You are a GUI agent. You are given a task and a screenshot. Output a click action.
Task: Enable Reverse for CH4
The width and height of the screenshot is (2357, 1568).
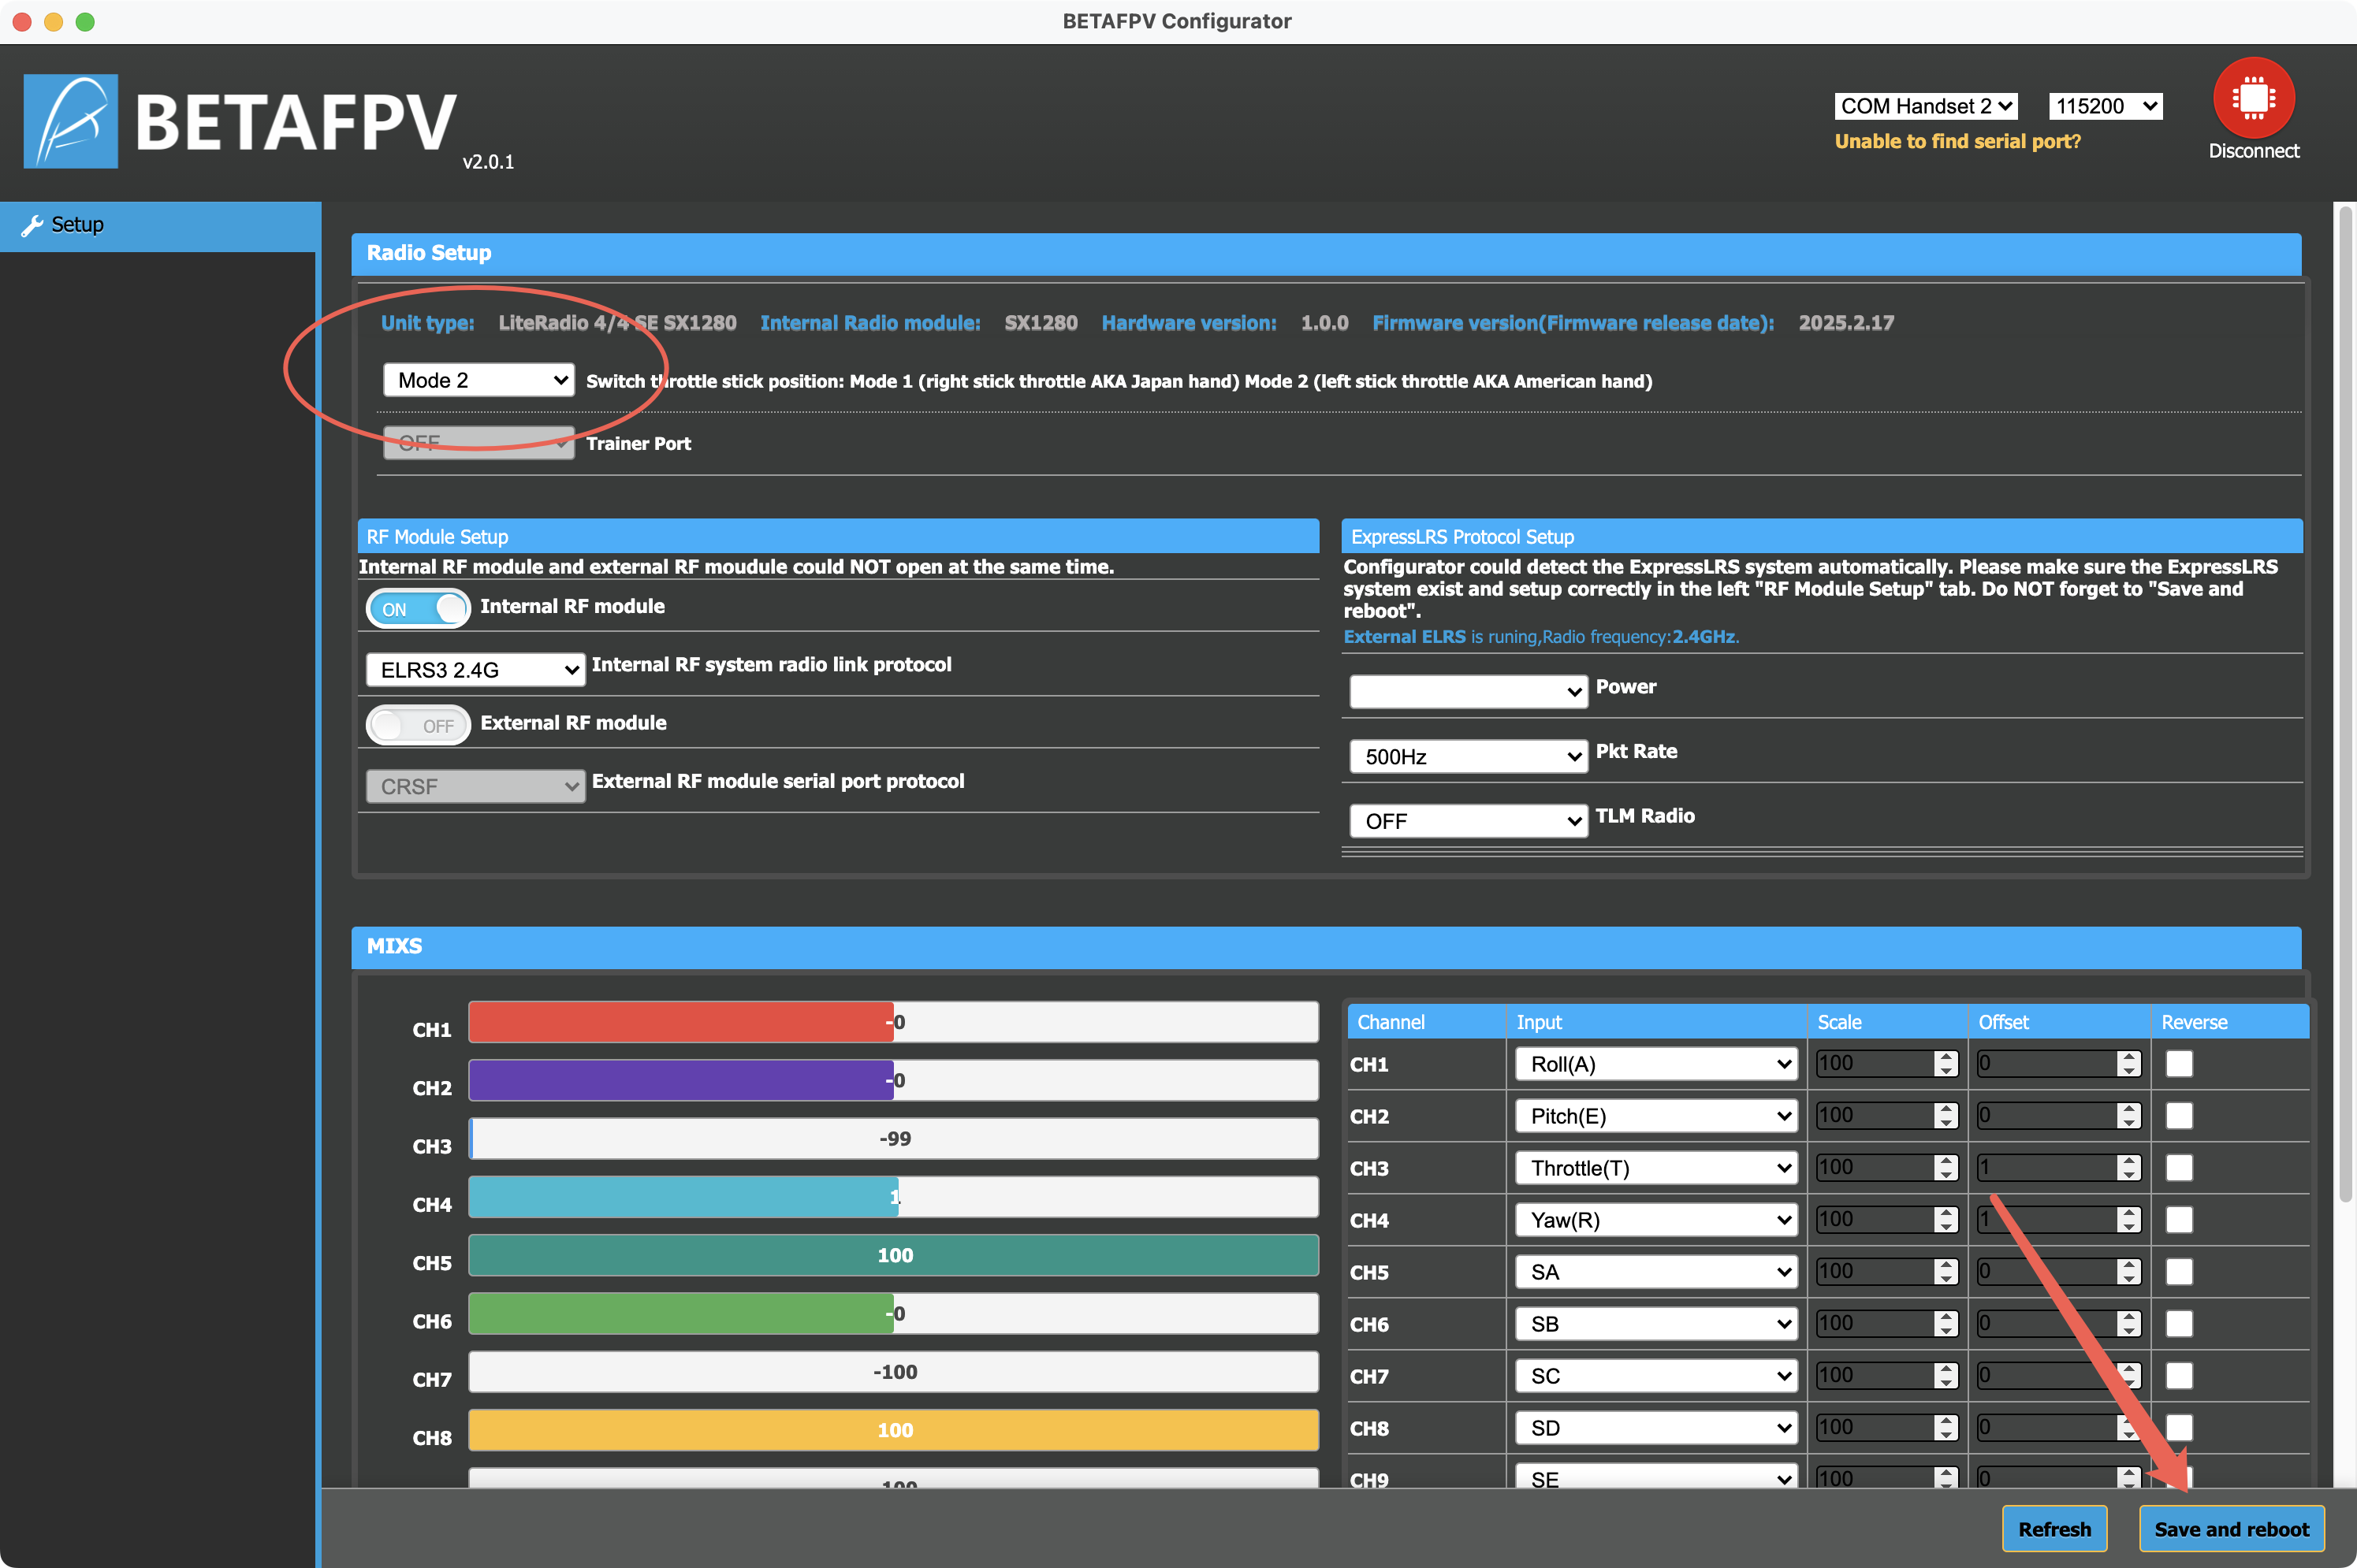click(x=2179, y=1219)
